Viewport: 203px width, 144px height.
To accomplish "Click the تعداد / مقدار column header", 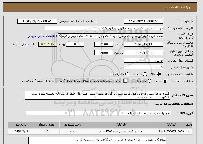I will coord(47,124).
